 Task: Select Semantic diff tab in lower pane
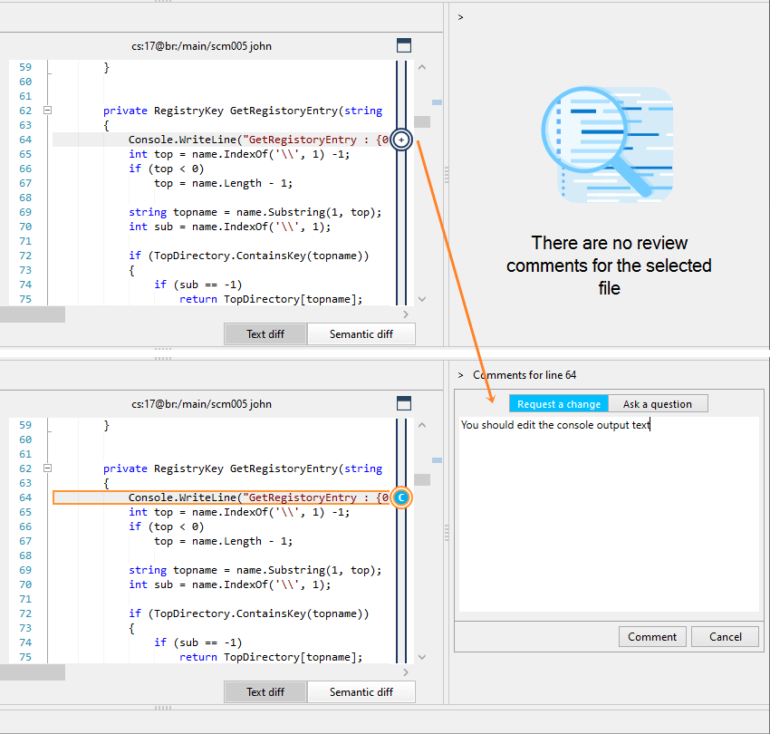[361, 691]
